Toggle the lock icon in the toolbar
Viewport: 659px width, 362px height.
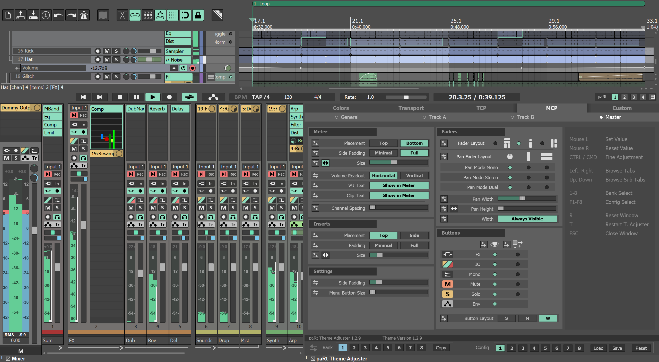[x=198, y=15]
